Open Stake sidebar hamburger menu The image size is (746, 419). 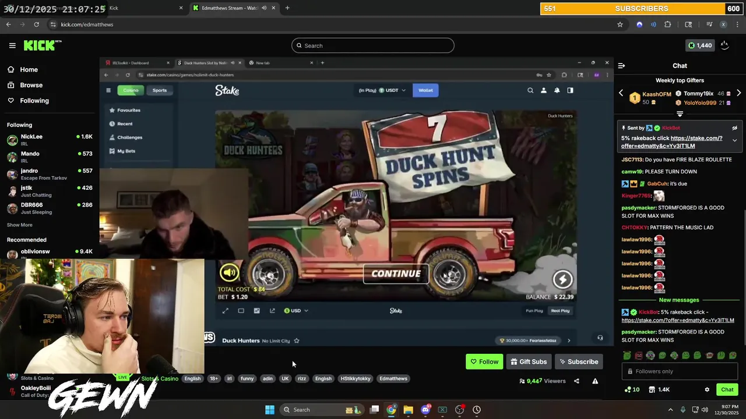point(108,90)
